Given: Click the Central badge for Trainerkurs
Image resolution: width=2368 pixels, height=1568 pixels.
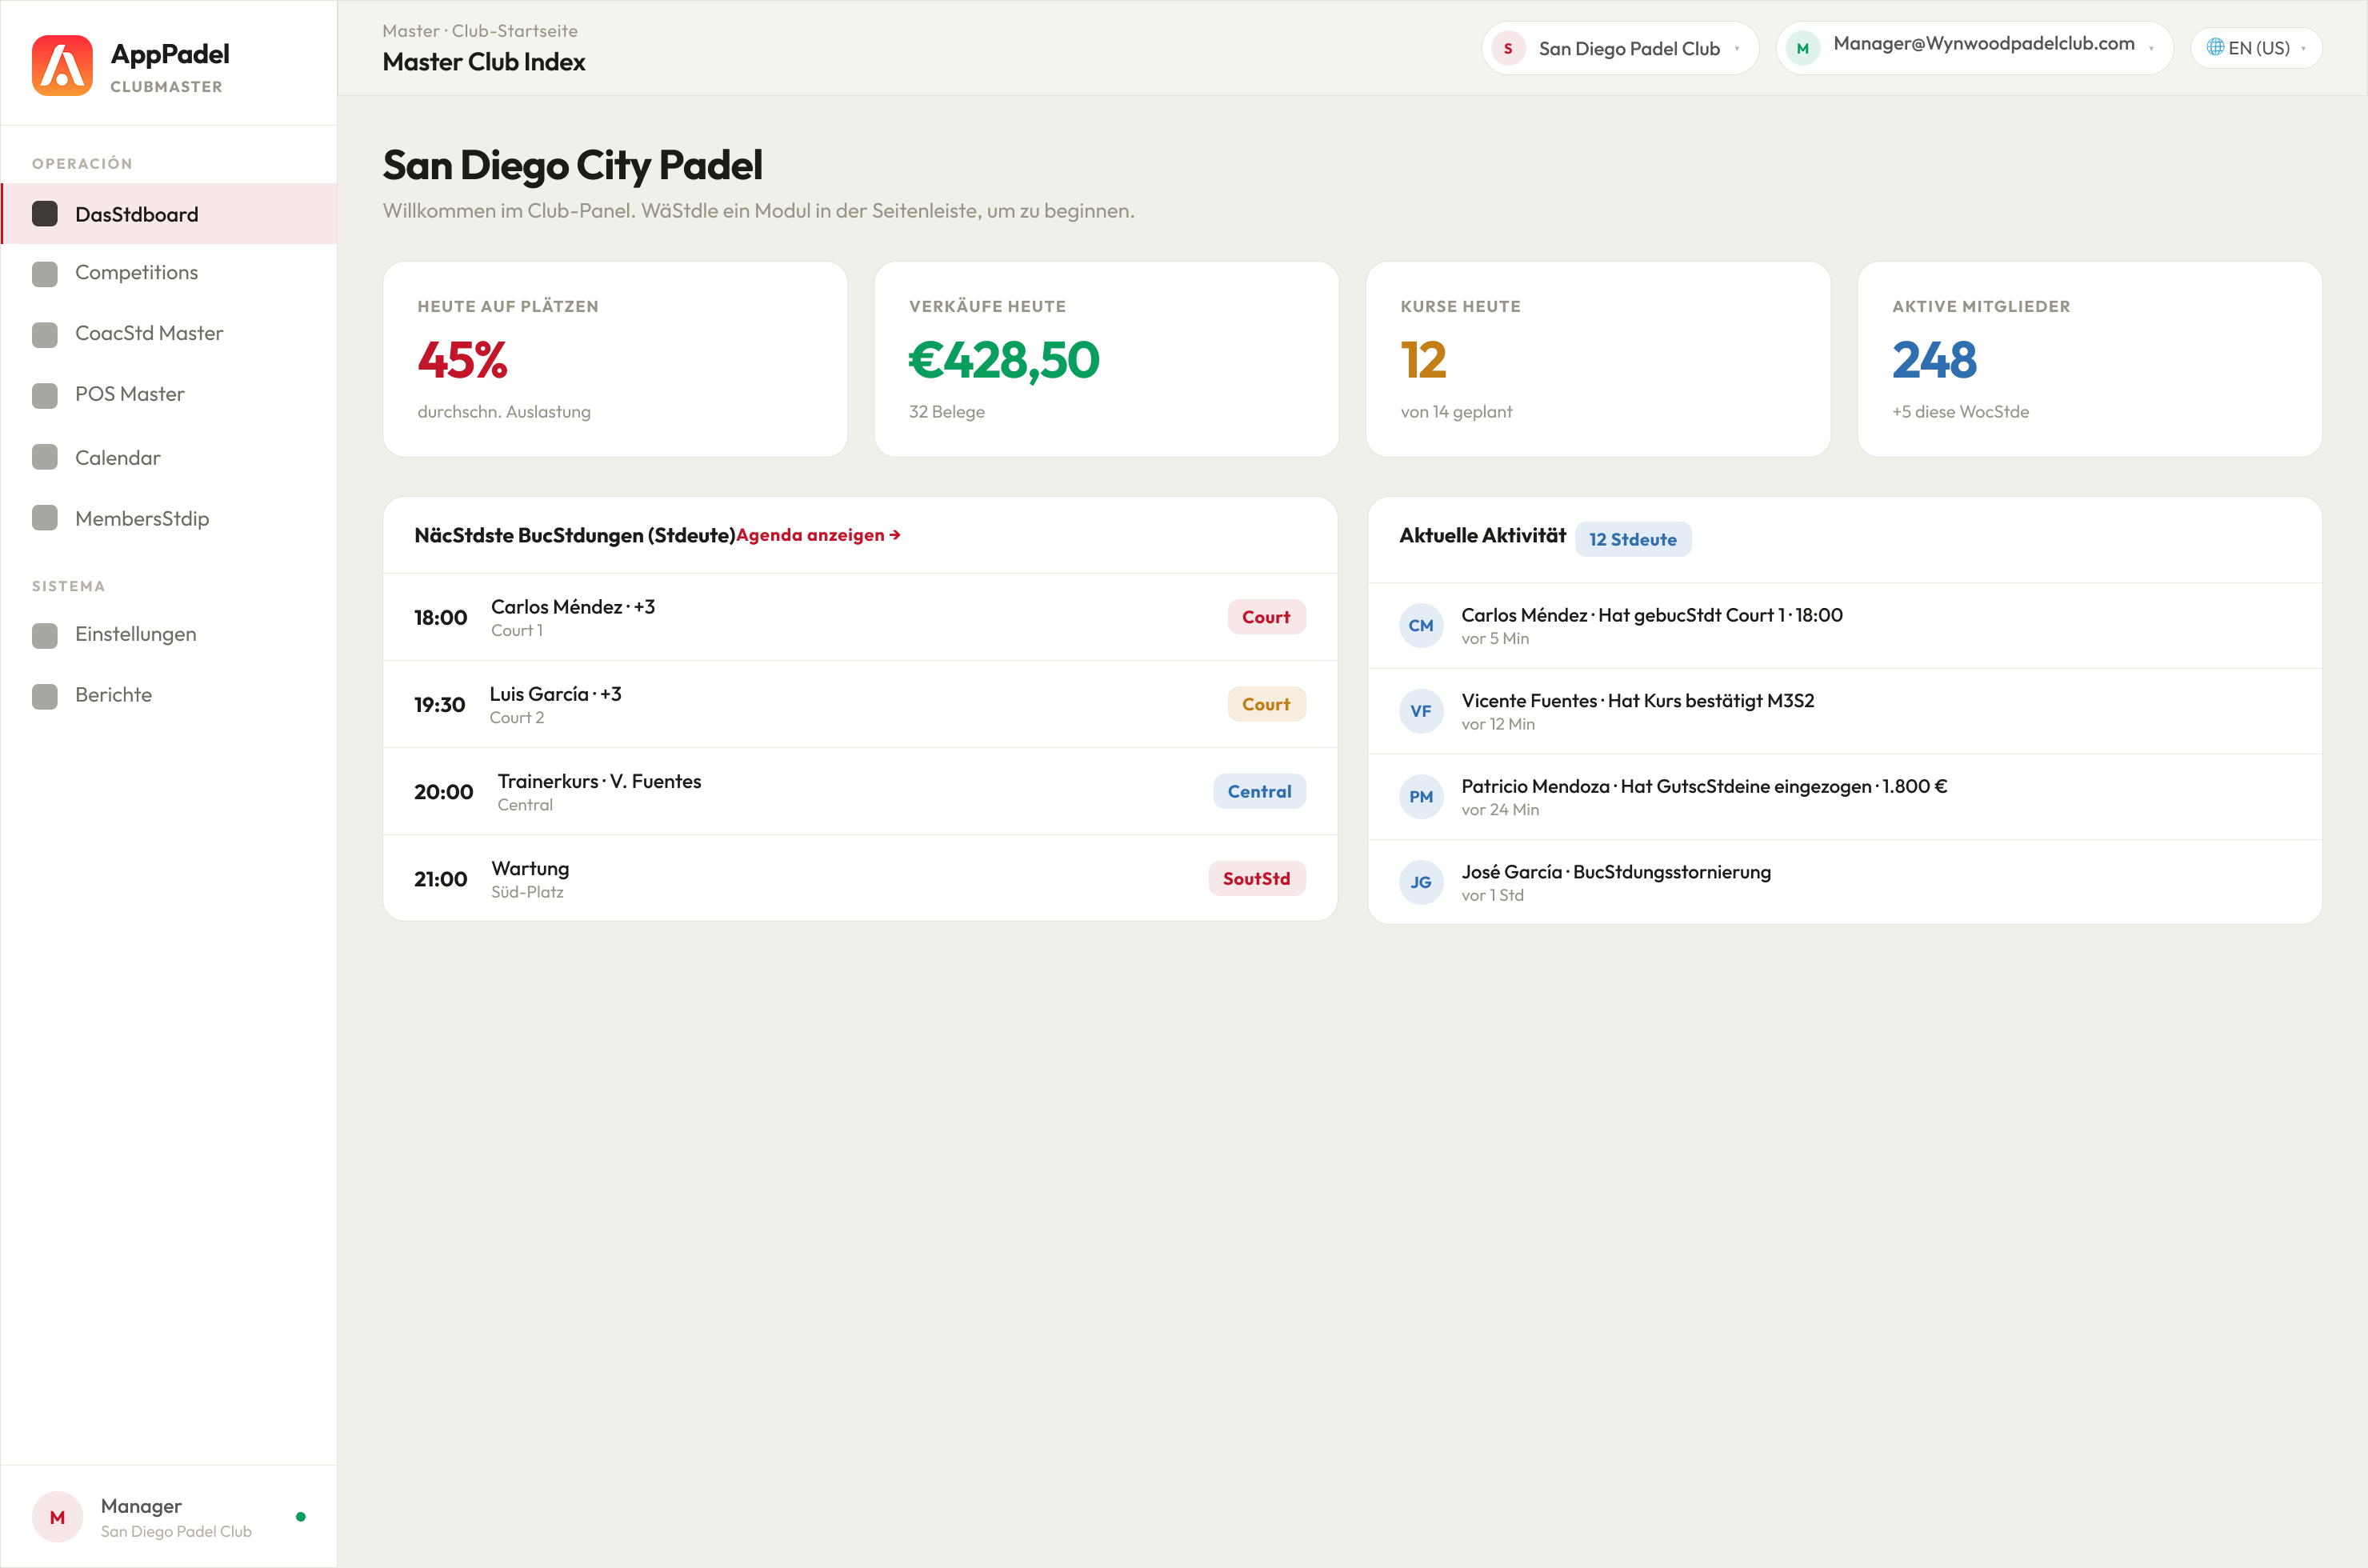Looking at the screenshot, I should (1259, 791).
